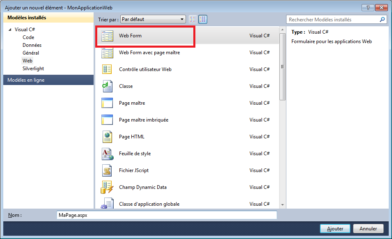Switch to medium icons list view
392x239 pixels.
click(x=203, y=19)
